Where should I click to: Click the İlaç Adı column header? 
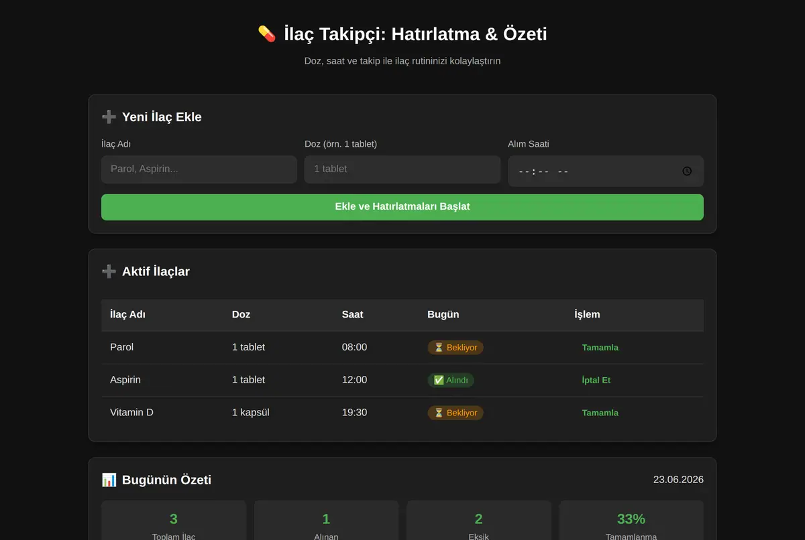pyautogui.click(x=127, y=314)
